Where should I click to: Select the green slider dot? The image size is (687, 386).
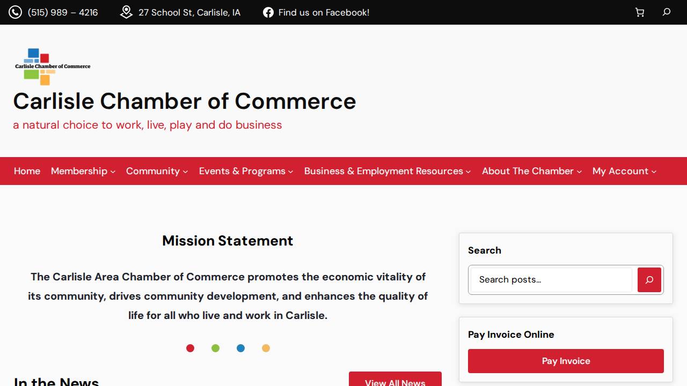coord(215,348)
